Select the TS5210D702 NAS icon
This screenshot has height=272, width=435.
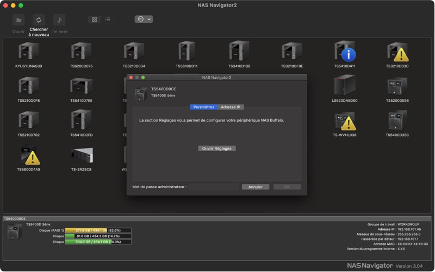pos(29,120)
